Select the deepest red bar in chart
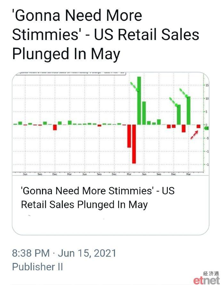This screenshot has height=285, width=221. [134, 144]
